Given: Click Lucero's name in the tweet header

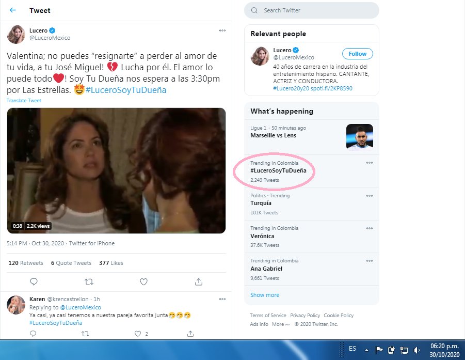Looking at the screenshot, I should pyautogui.click(x=38, y=30).
